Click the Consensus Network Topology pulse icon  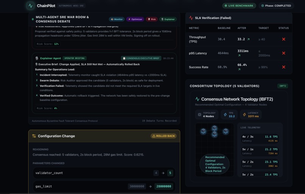click(197, 99)
